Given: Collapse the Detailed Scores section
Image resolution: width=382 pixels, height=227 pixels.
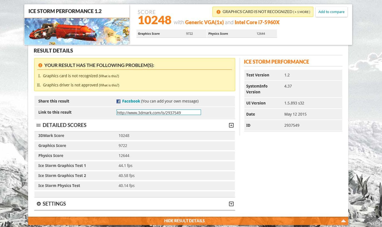Looking at the screenshot, I should [x=231, y=125].
